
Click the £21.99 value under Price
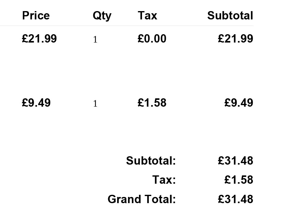pos(40,39)
